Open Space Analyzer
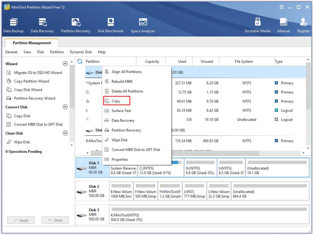The image size is (313, 235). click(143, 25)
